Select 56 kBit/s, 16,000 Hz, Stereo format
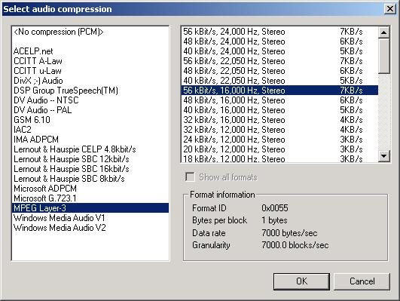Screen dimensions: 400x301 pos(279,91)
